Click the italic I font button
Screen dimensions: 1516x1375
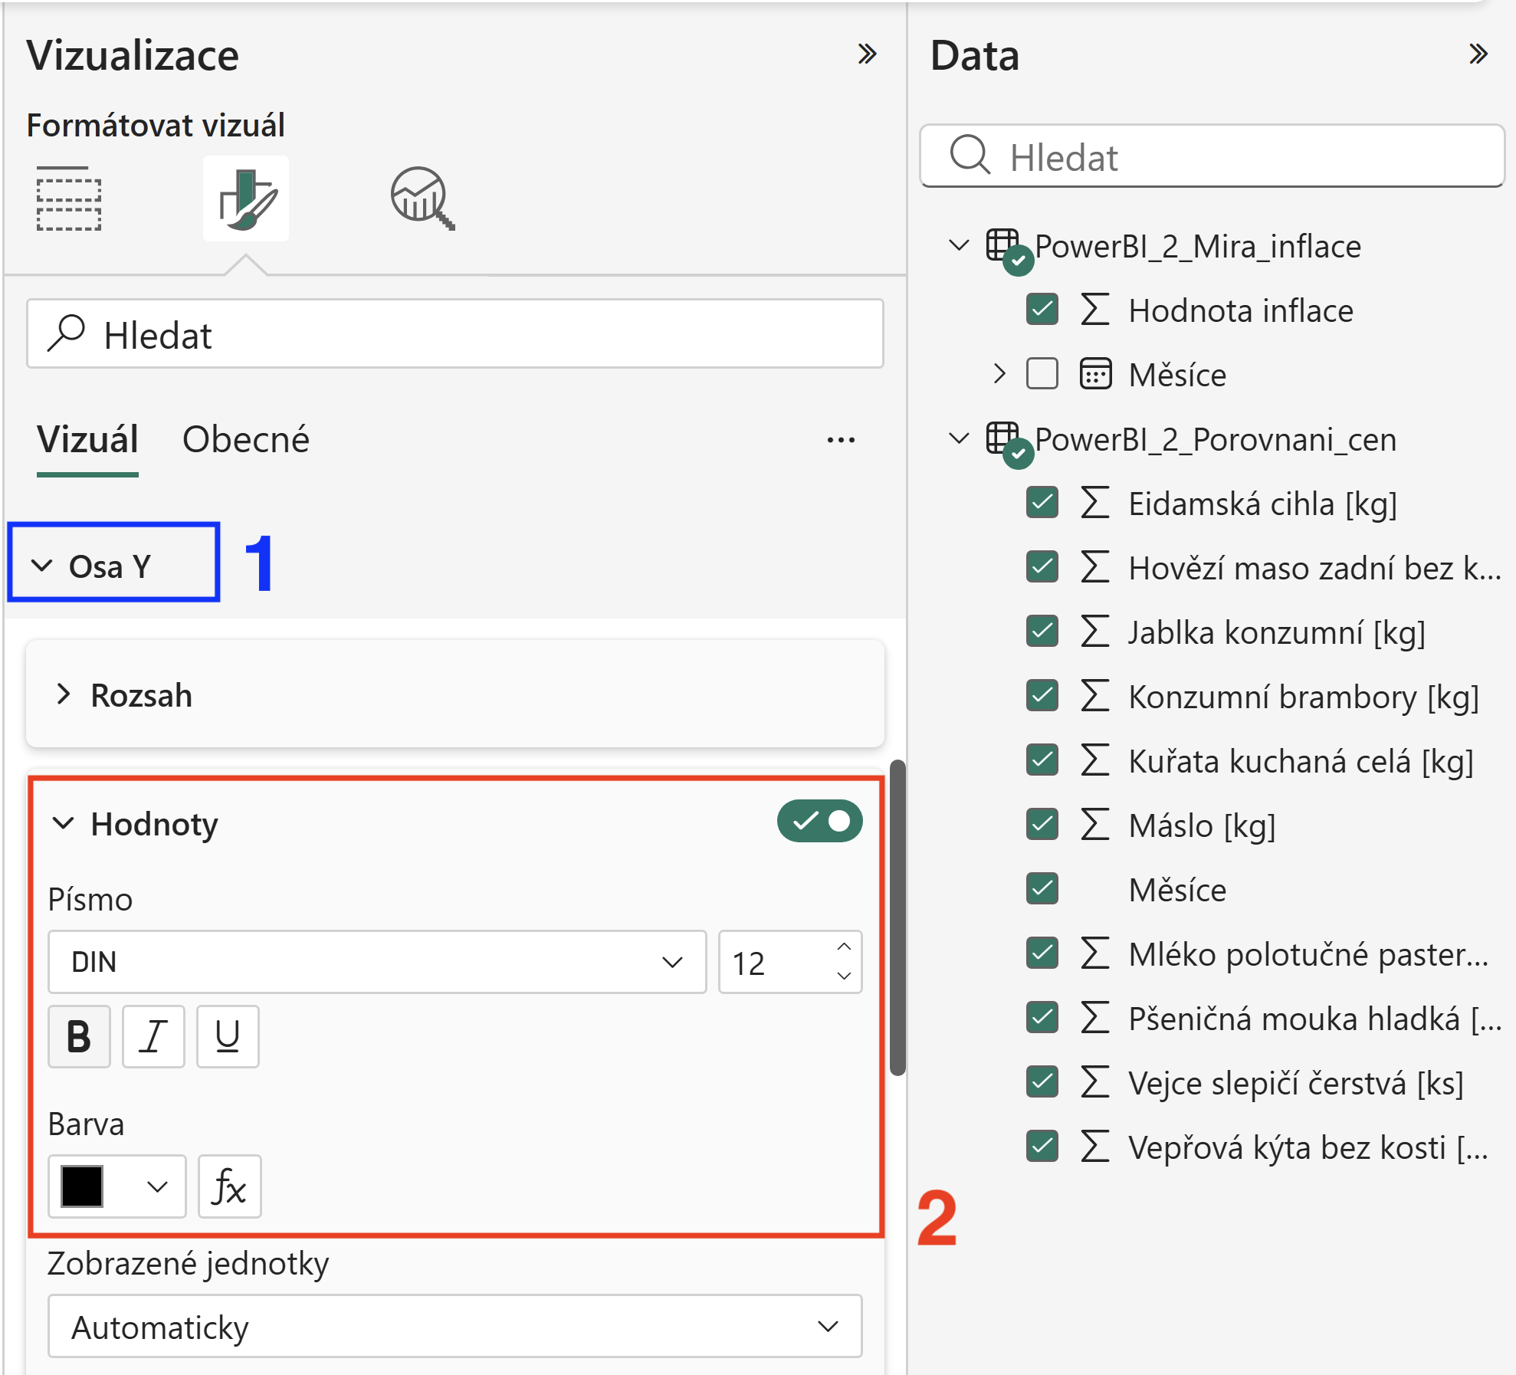click(153, 1036)
